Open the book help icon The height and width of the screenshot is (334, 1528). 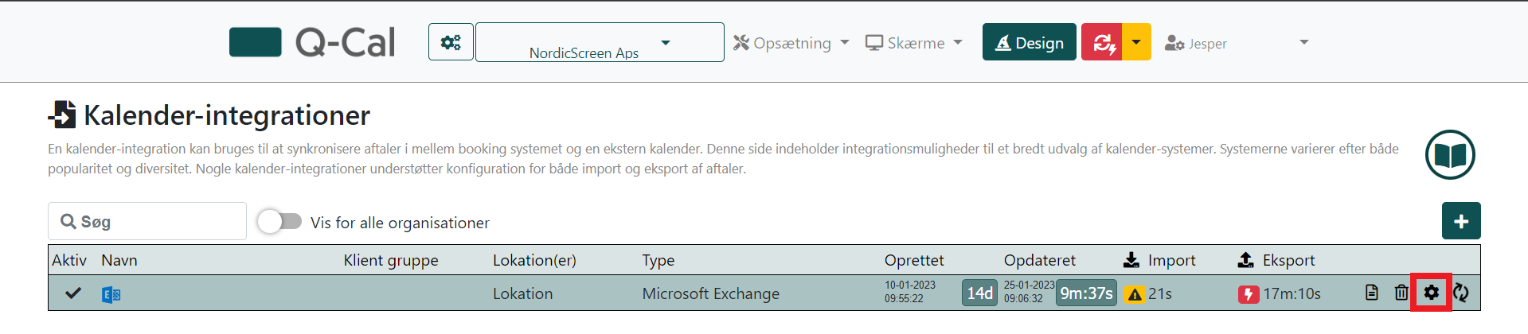1450,154
